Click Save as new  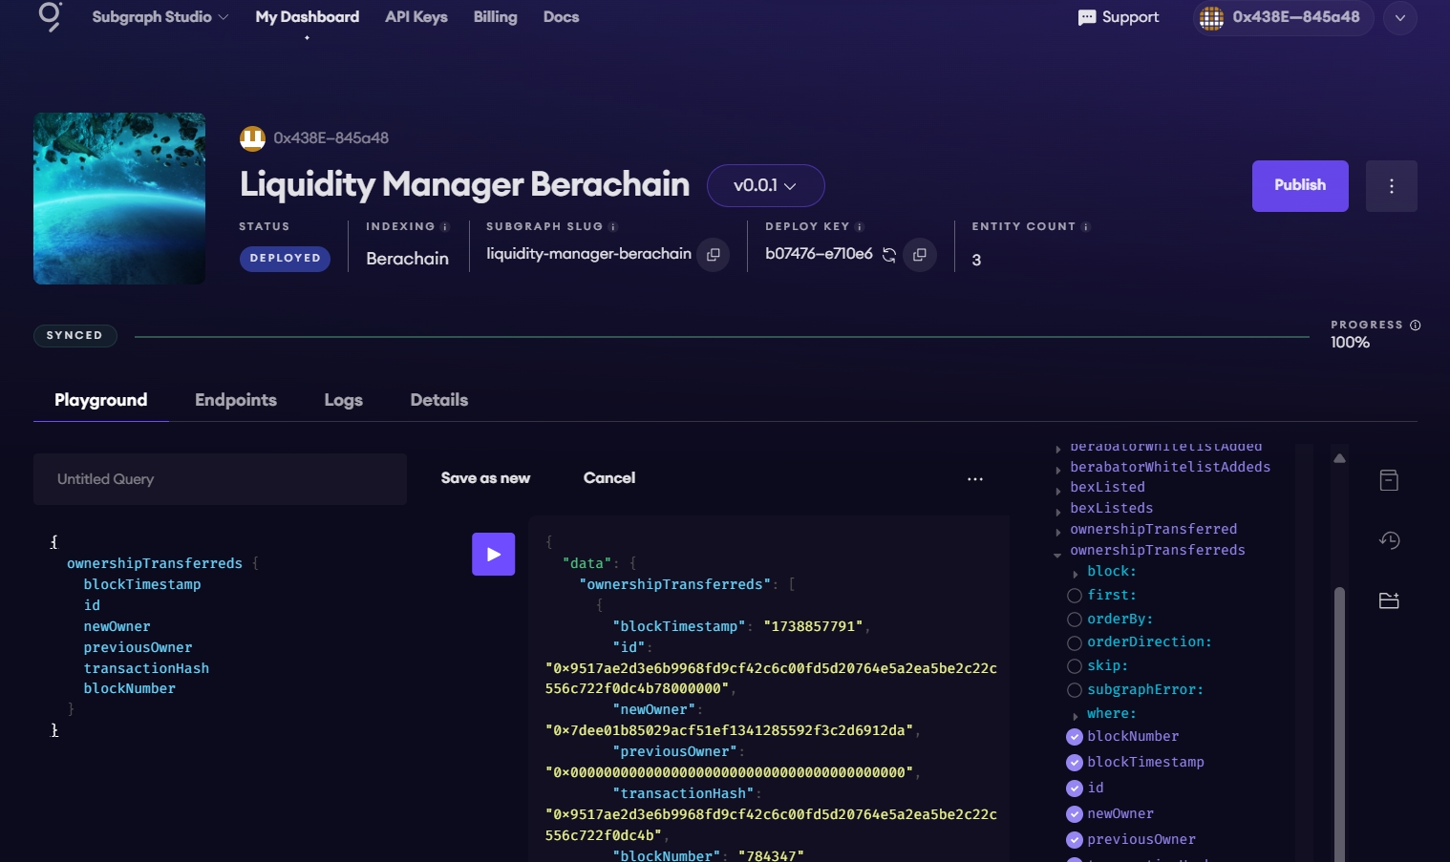(x=485, y=478)
